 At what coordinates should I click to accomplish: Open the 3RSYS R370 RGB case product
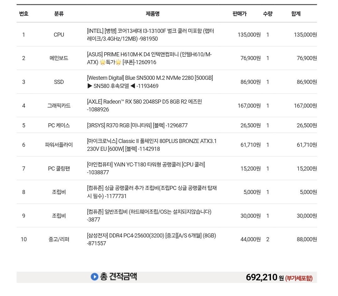[137, 125]
